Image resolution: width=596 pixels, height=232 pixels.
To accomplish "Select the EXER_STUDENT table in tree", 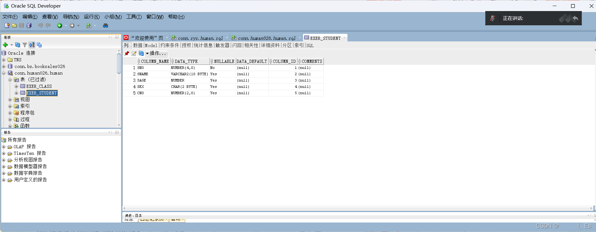I will (x=42, y=93).
